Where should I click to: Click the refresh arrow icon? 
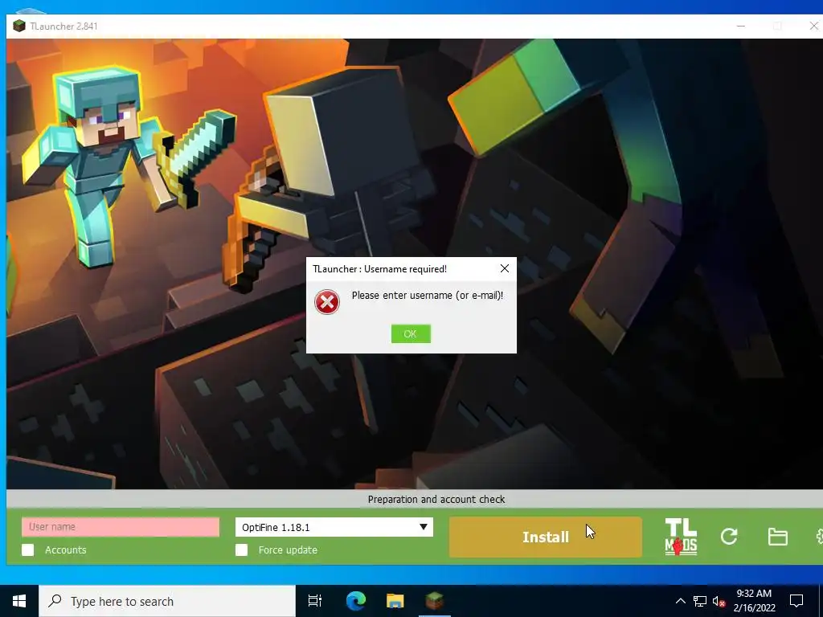[729, 536]
